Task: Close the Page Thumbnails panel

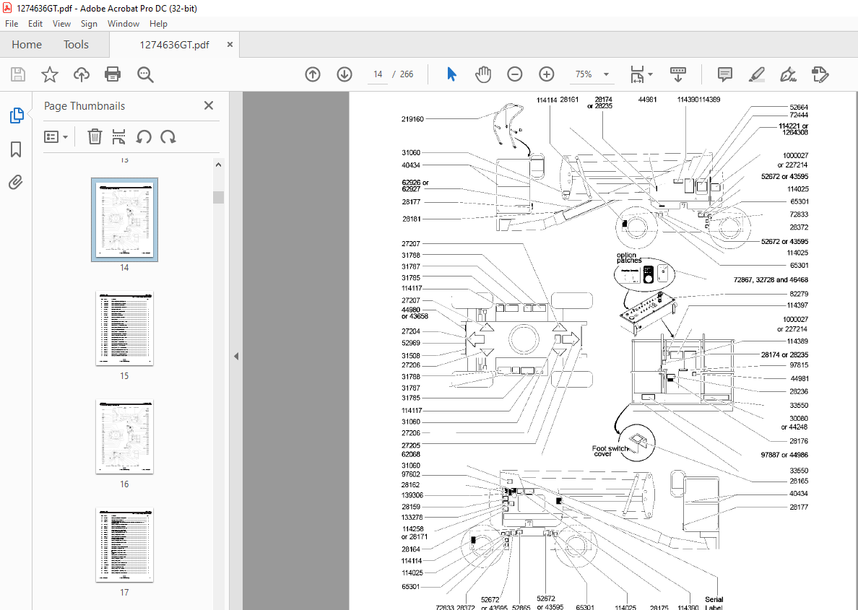Action: (x=209, y=105)
